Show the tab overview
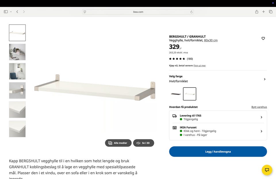276x179 pixels. point(271,12)
